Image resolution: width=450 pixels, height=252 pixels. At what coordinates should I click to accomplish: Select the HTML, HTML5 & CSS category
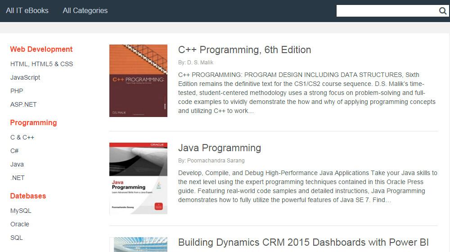[41, 64]
